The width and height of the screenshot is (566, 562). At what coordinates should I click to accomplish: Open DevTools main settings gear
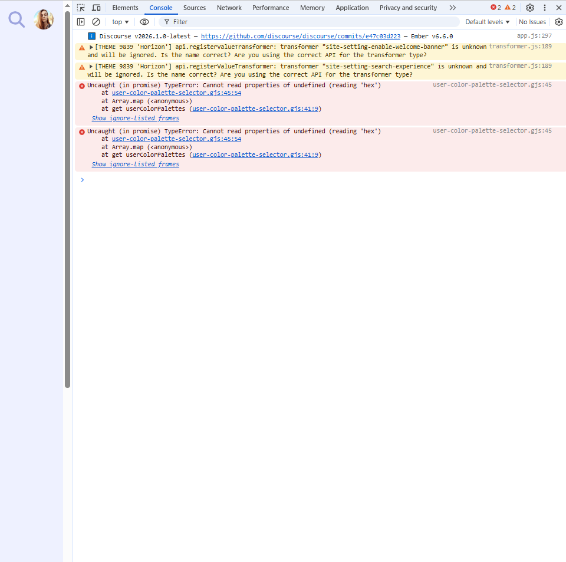coord(529,8)
